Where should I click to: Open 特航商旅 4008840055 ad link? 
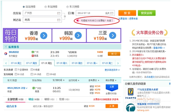(x=148, y=104)
